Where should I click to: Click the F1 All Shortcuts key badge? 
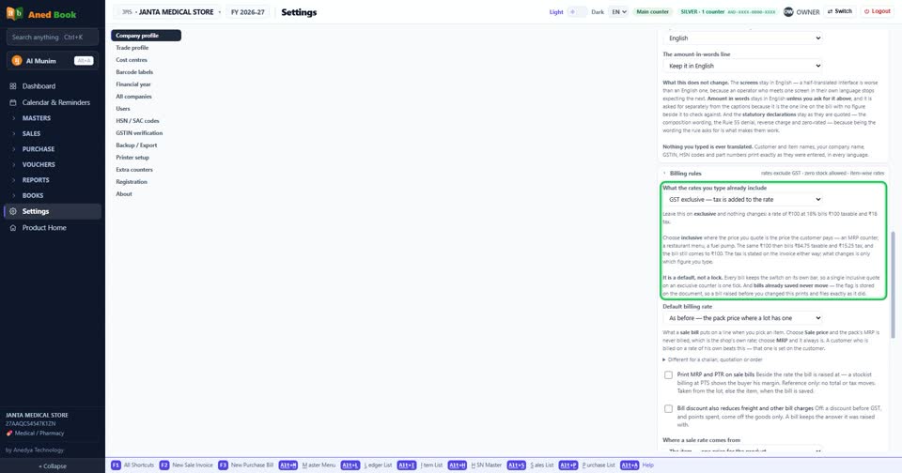coord(116,465)
